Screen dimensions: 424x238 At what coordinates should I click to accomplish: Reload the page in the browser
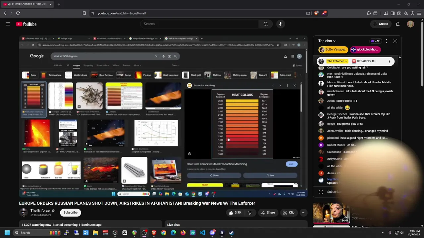[x=18, y=13]
